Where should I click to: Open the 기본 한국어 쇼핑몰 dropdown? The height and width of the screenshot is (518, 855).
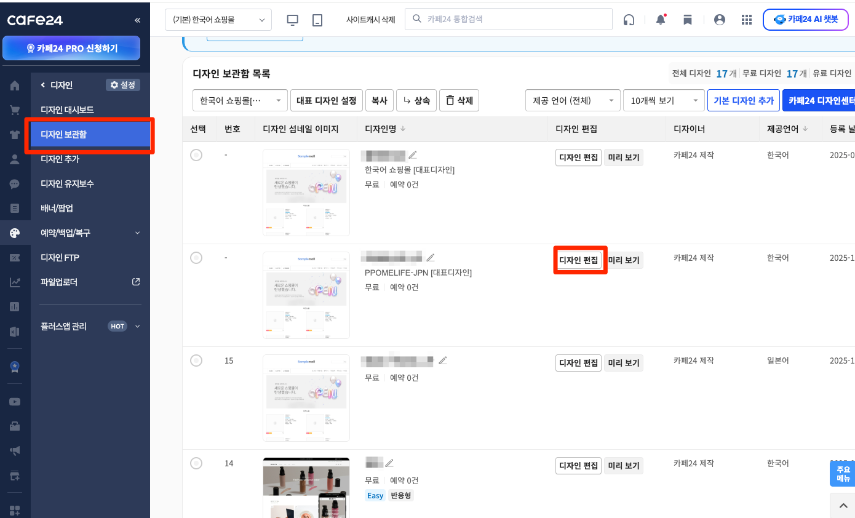218,20
